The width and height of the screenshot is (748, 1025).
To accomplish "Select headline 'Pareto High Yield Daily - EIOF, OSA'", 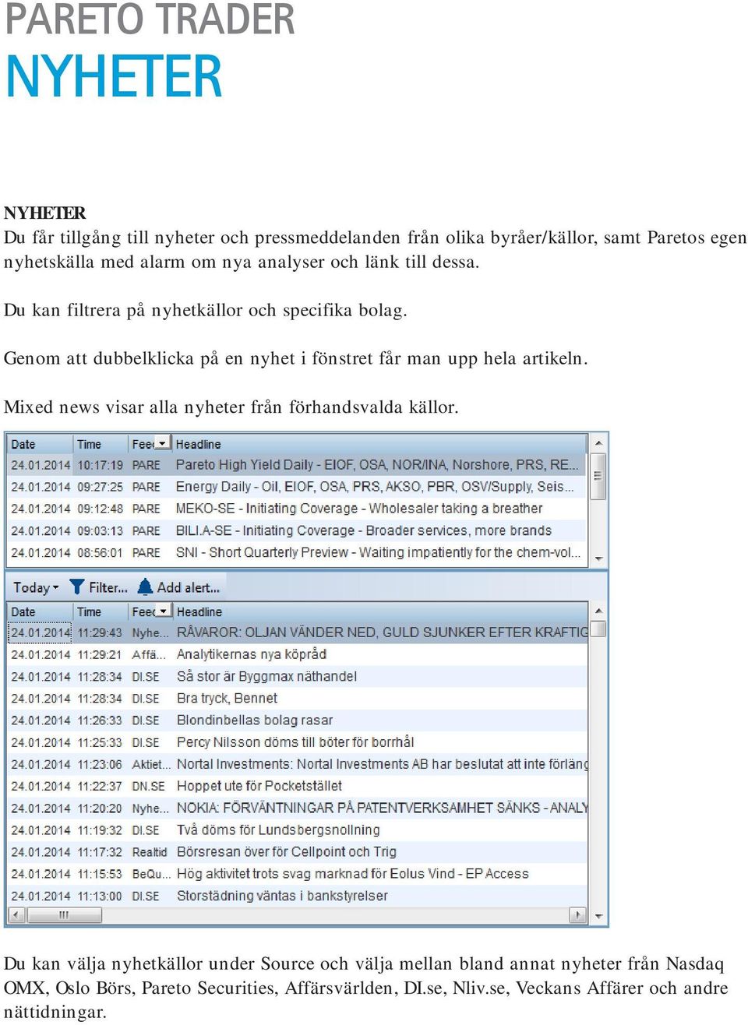I will pos(376,465).
